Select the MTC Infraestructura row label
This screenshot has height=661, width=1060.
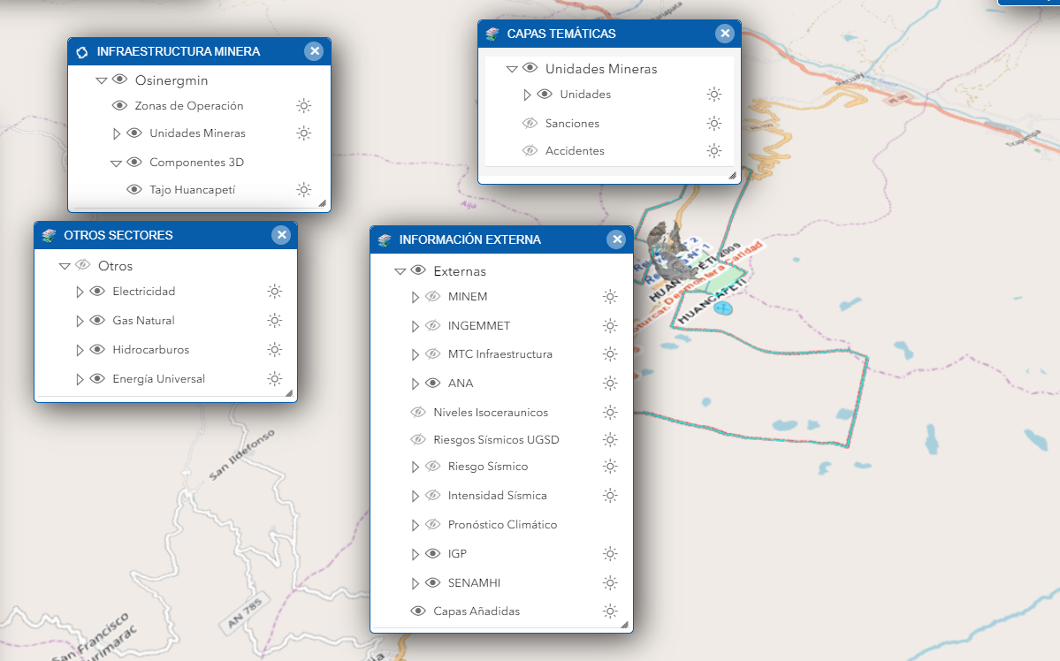point(500,354)
